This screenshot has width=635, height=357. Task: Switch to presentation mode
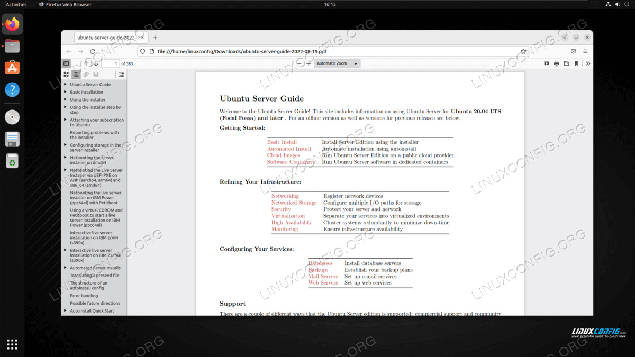[x=547, y=63]
